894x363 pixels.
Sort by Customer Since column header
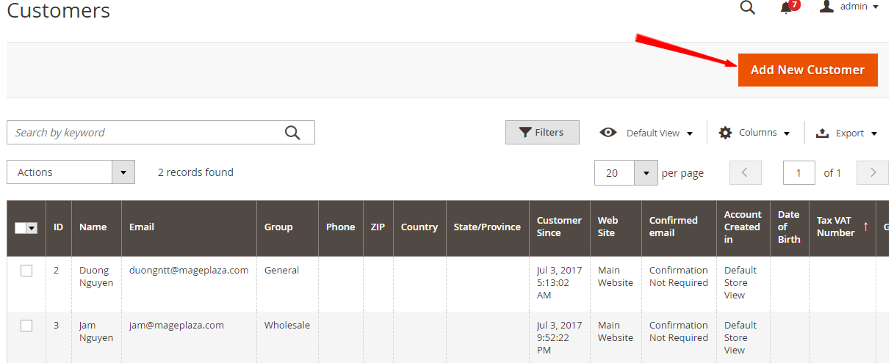click(x=559, y=227)
